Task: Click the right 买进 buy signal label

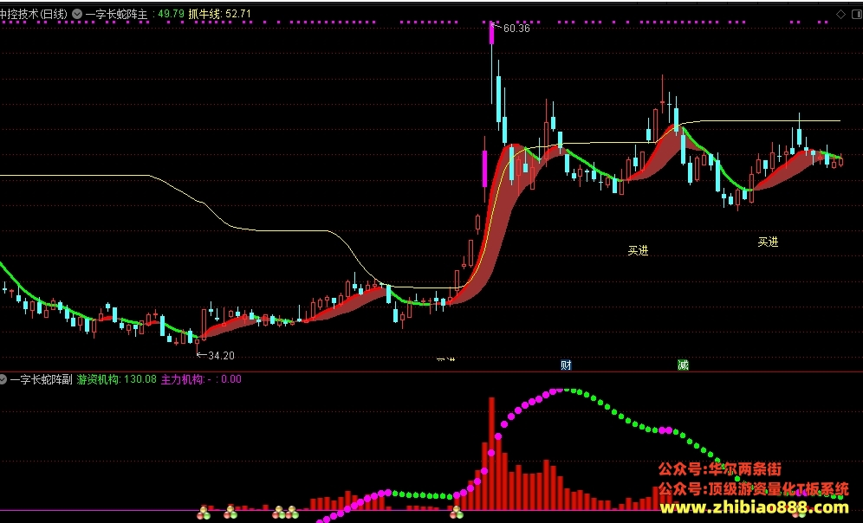Action: point(769,242)
